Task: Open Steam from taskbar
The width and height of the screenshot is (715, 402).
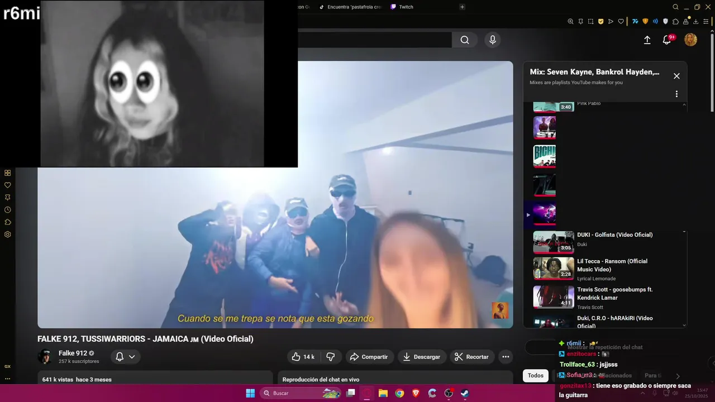Action: [465, 393]
